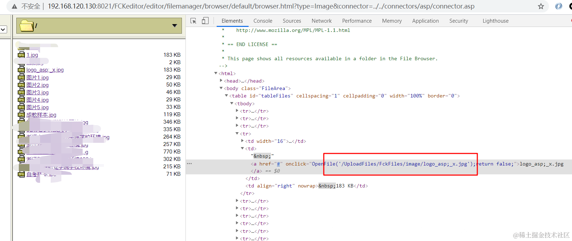Open the Memory tab
Viewport: 572px width, 241px height.
[392, 21]
